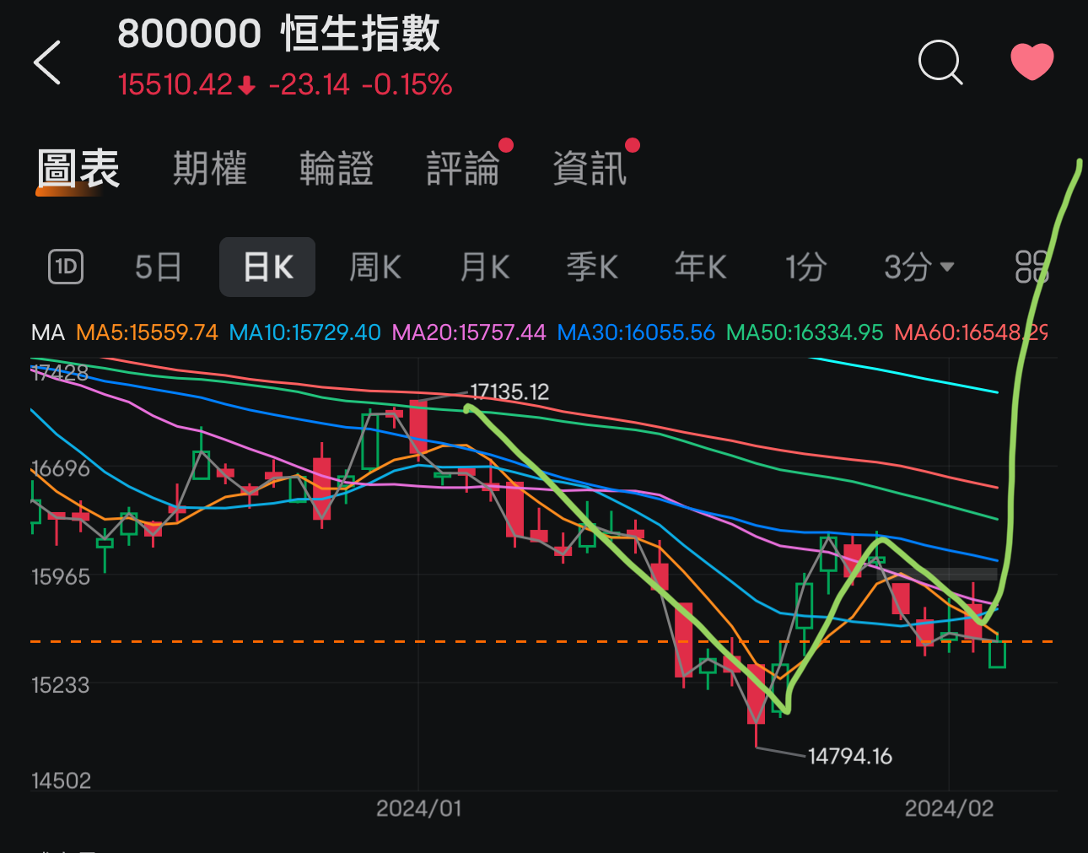Tap the 800000 恒生指數 title
Screen dimensions: 1088x853
pos(278,34)
